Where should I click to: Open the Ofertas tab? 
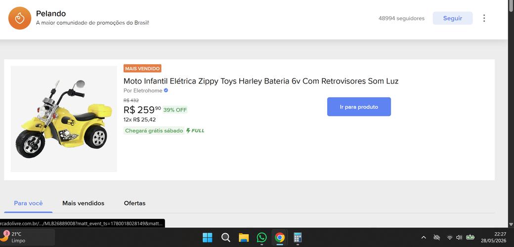(135, 203)
